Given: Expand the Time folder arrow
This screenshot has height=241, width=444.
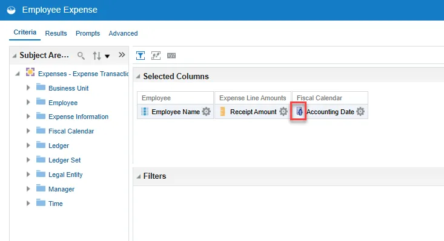Looking at the screenshot, I should pyautogui.click(x=28, y=203).
